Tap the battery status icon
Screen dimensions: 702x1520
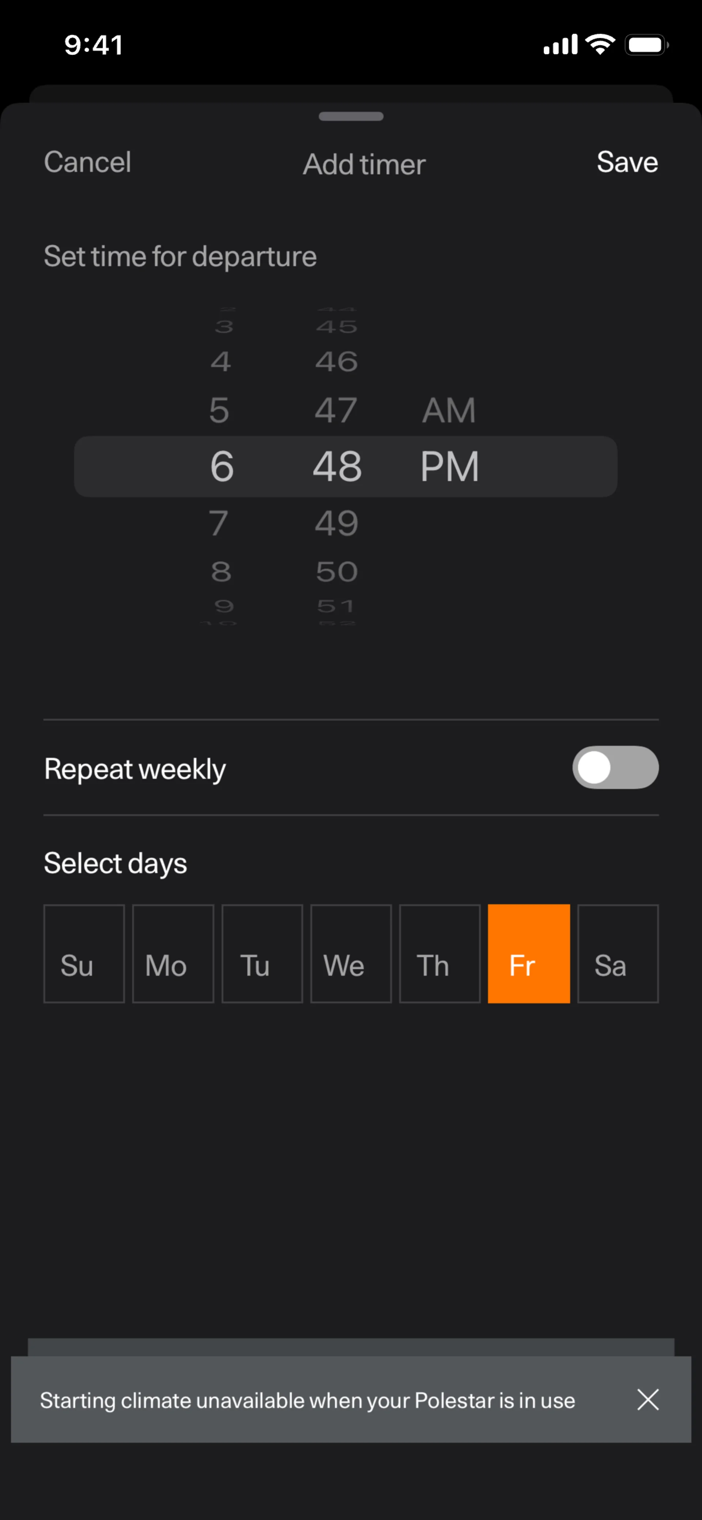[646, 45]
